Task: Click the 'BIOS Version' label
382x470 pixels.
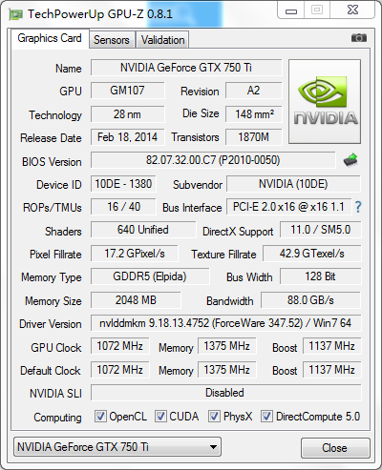Action: point(52,162)
